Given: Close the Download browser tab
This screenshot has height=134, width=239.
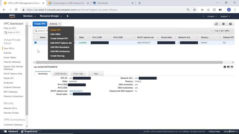Looking at the screenshot, I should pyautogui.click(x=133, y=3).
